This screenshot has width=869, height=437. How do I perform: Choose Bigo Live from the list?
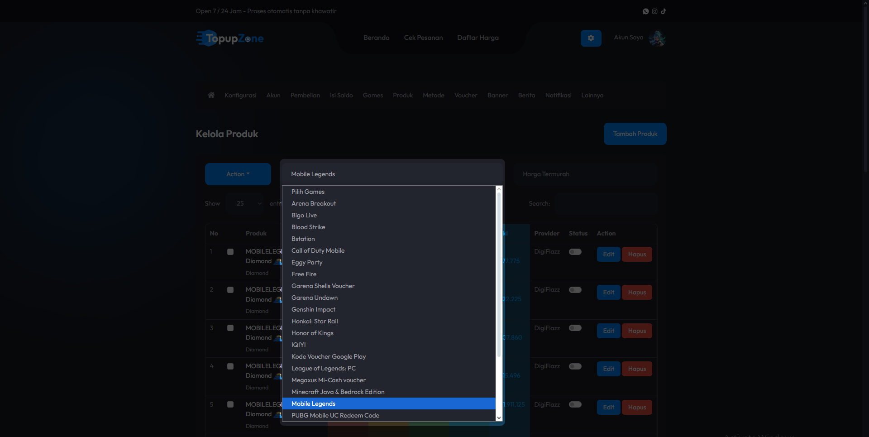click(389, 215)
